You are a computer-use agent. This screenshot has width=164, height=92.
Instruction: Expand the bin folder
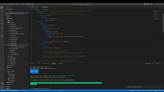(9, 17)
